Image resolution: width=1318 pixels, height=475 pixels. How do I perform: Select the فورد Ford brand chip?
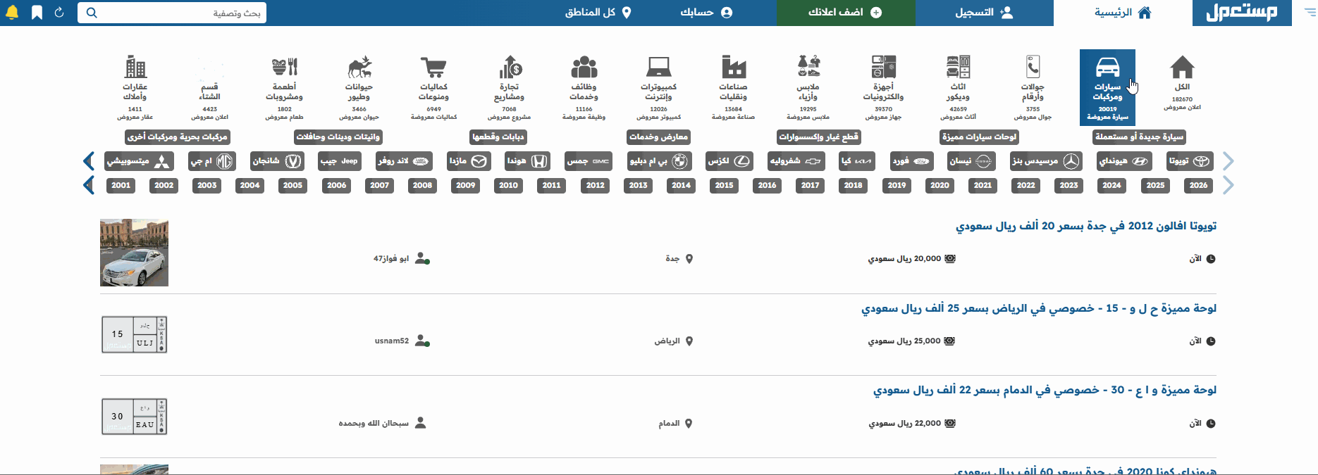point(911,161)
